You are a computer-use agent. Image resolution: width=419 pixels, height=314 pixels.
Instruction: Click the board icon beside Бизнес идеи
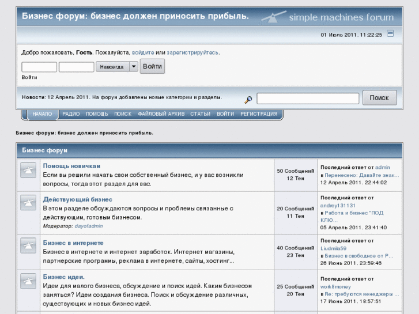coord(28,281)
